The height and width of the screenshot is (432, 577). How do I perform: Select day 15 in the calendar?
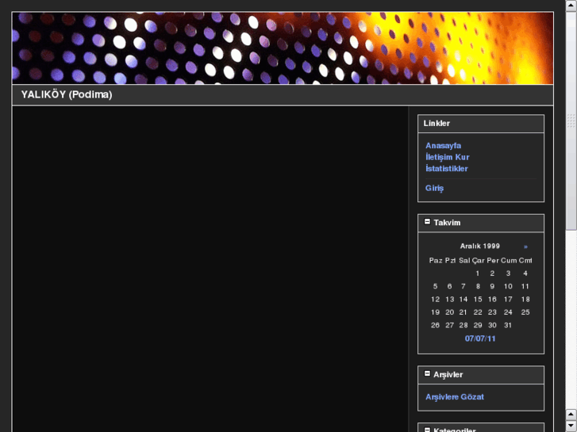(477, 300)
